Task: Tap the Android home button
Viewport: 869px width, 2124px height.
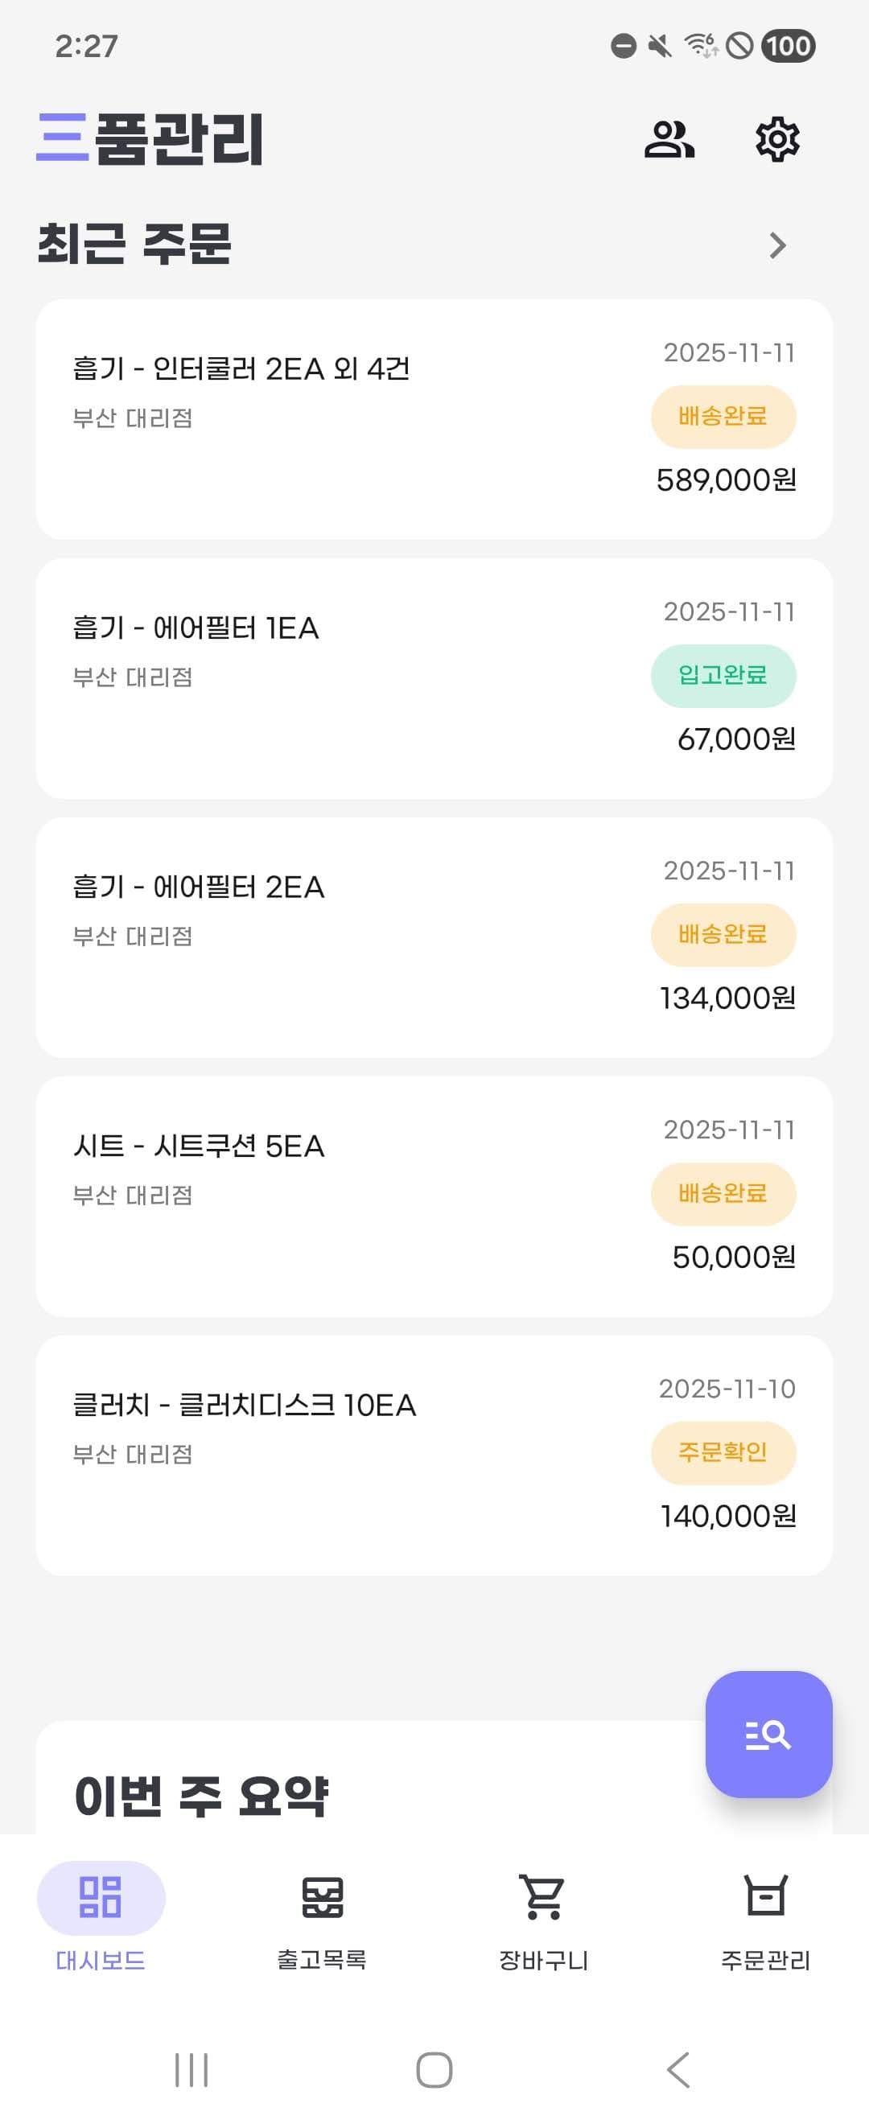Action: coord(434,2068)
